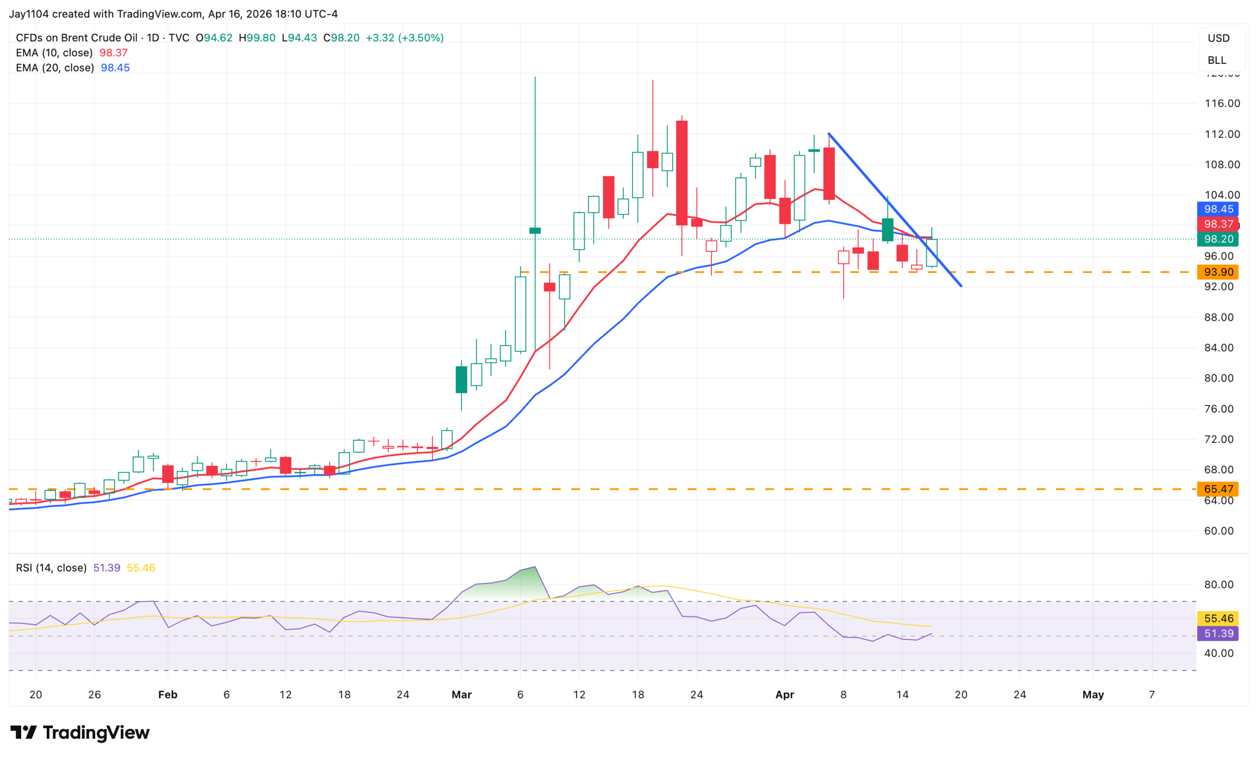Screen dimensions: 1258x759
Task: Click the TradingView wordmark text
Action: coord(96,732)
